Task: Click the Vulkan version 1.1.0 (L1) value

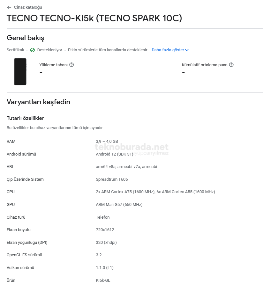Action: (105, 268)
